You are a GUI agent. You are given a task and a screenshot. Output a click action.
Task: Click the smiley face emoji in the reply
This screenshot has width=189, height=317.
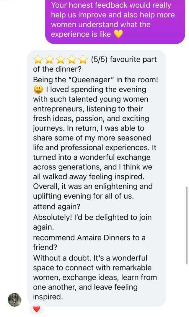point(38,89)
